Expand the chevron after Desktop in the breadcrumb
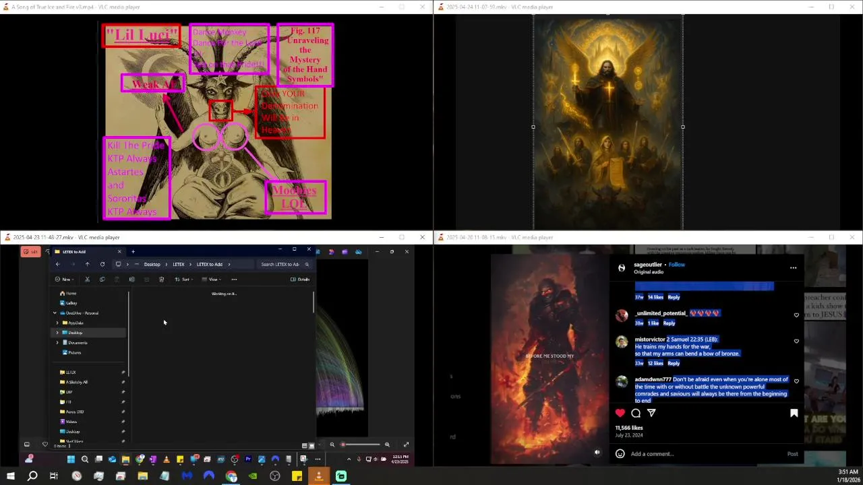 [x=167, y=264]
